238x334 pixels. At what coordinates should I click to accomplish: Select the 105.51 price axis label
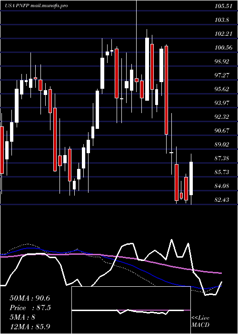click(x=223, y=6)
